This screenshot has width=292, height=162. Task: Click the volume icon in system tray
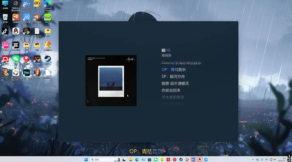(x=275, y=160)
